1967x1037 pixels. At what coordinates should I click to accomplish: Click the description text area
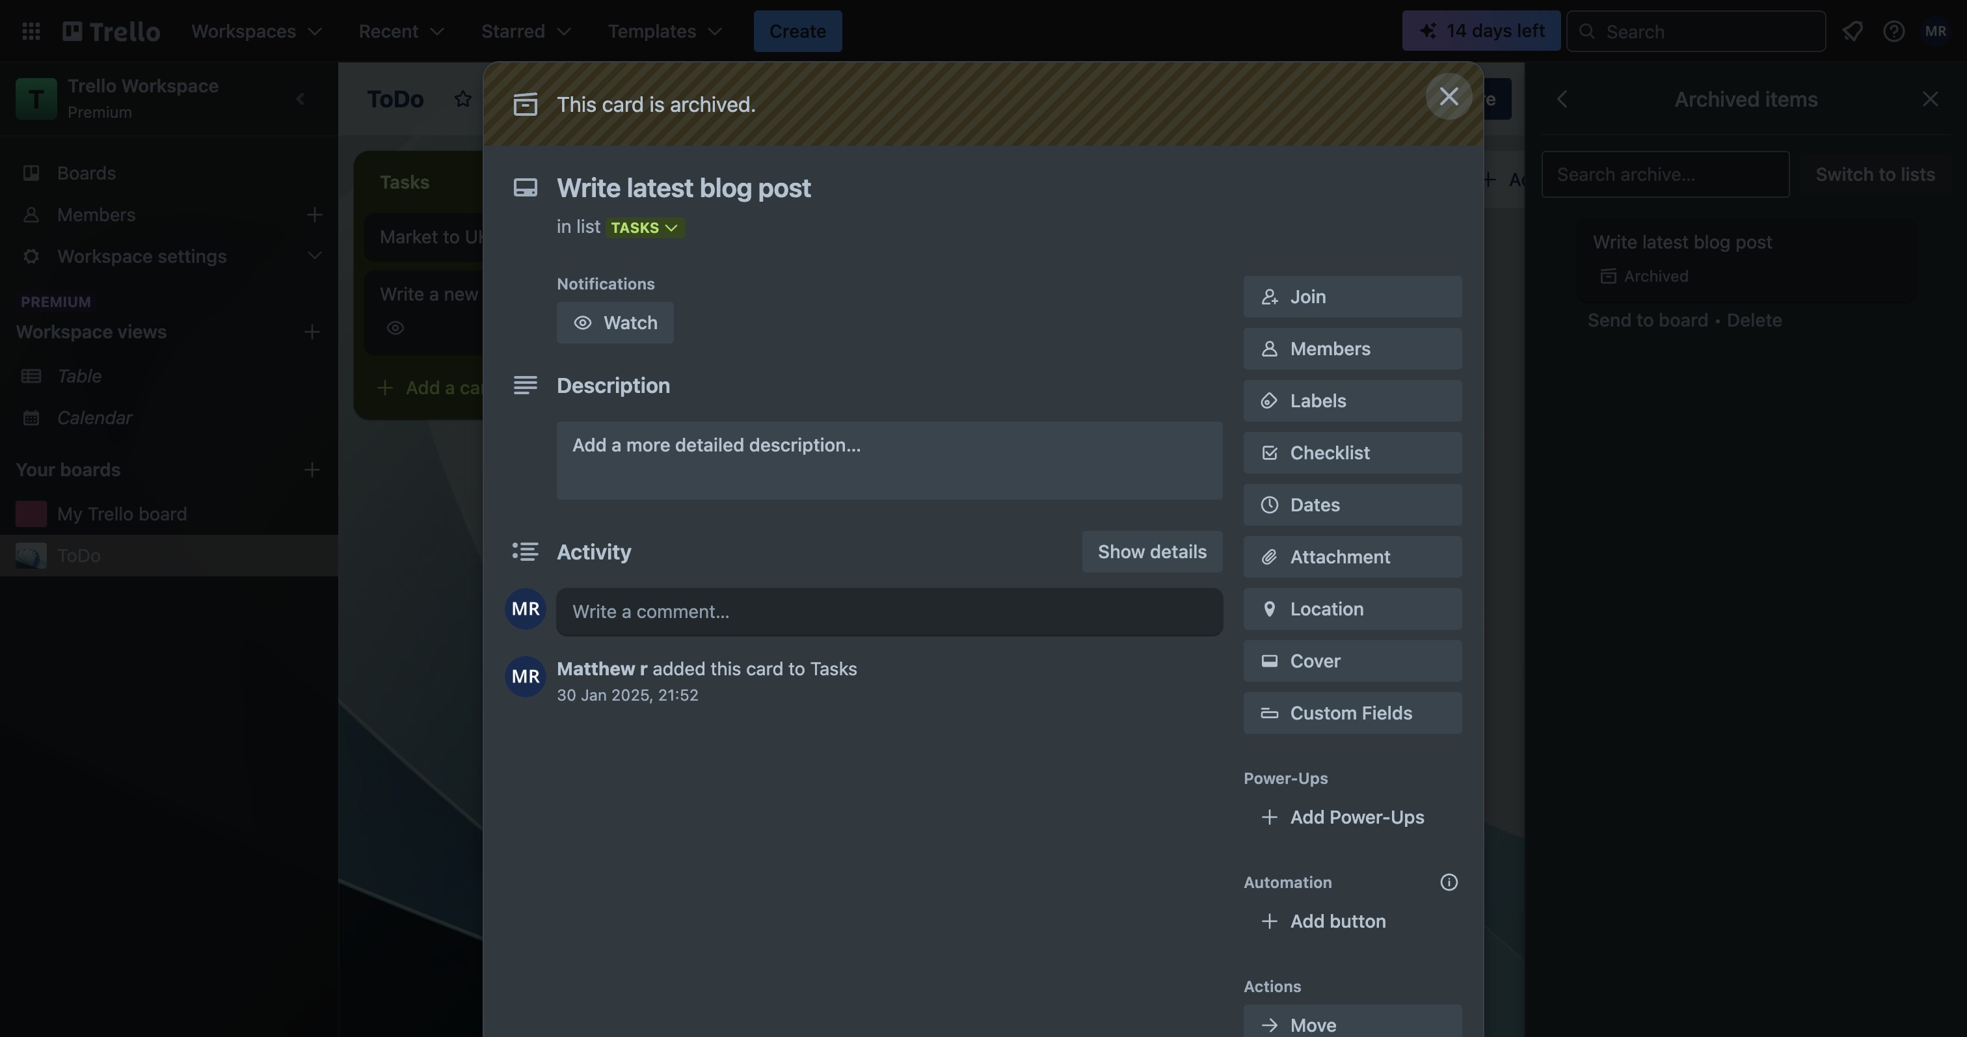coord(889,461)
